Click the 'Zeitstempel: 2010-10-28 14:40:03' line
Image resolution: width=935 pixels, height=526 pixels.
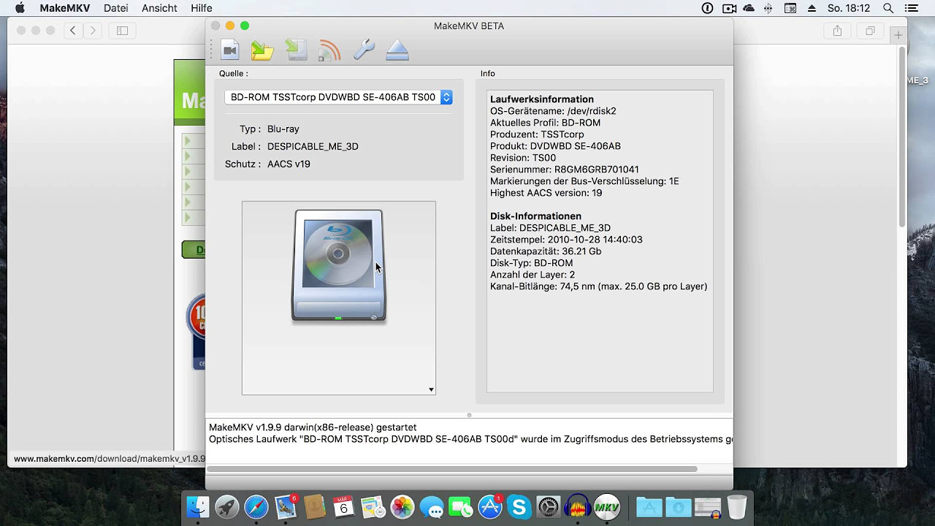pyautogui.click(x=566, y=240)
